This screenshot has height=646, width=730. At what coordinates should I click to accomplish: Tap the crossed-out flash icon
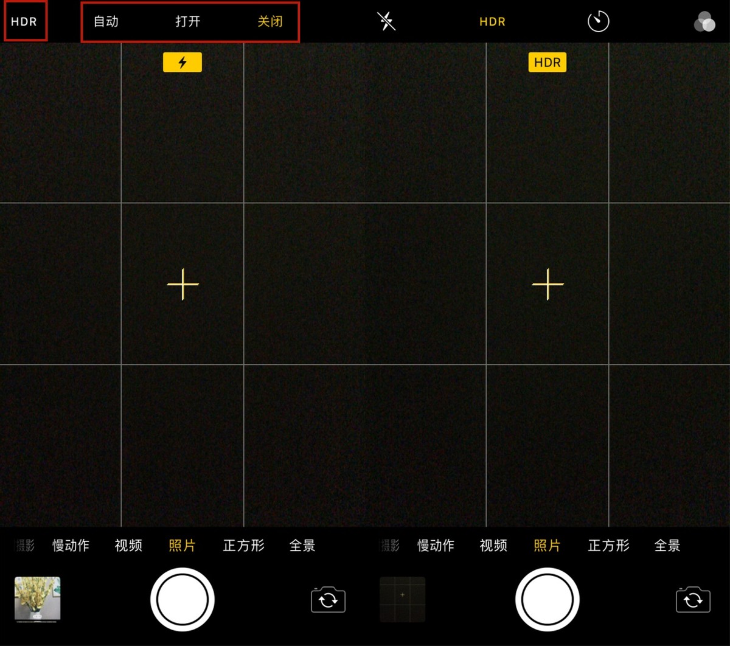click(386, 21)
